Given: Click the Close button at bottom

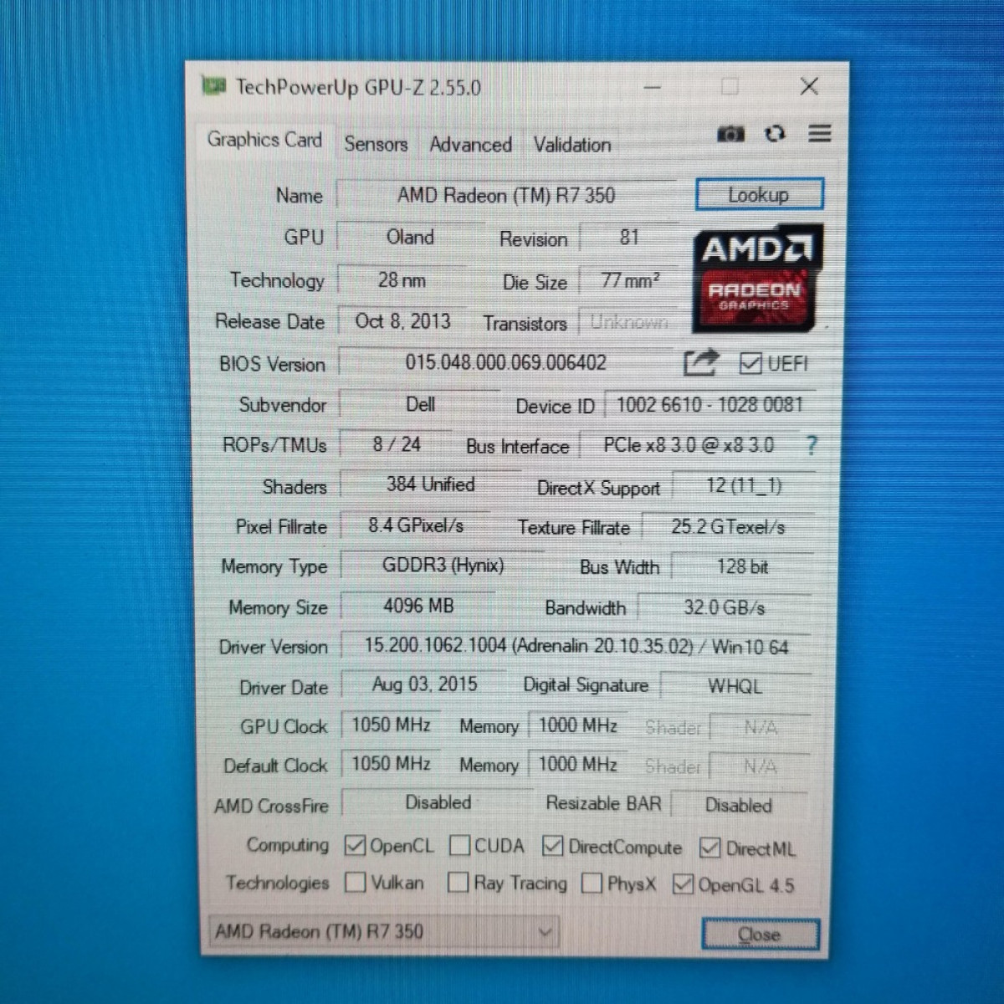Looking at the screenshot, I should click(760, 935).
